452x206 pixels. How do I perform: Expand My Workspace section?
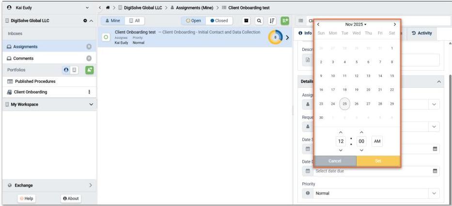[x=92, y=104]
